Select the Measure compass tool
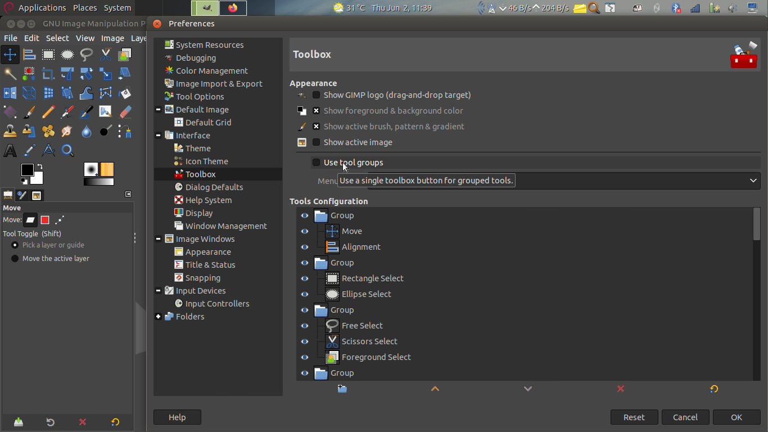 (48, 150)
